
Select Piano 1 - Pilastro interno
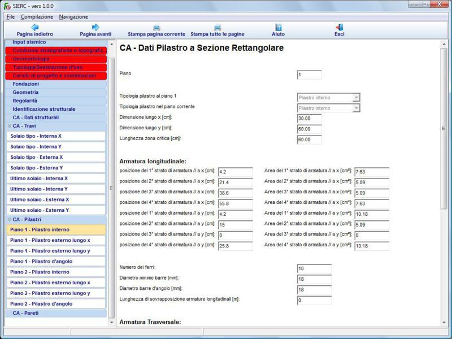pyautogui.click(x=56, y=230)
